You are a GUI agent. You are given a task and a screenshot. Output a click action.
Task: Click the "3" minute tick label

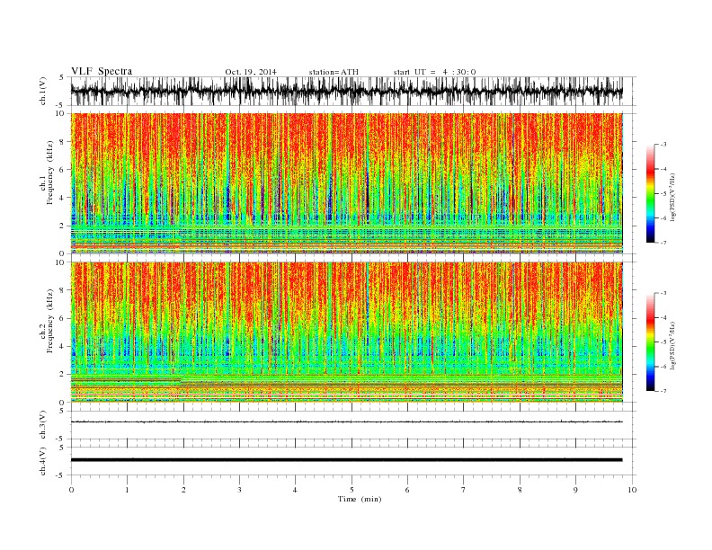pyautogui.click(x=239, y=490)
